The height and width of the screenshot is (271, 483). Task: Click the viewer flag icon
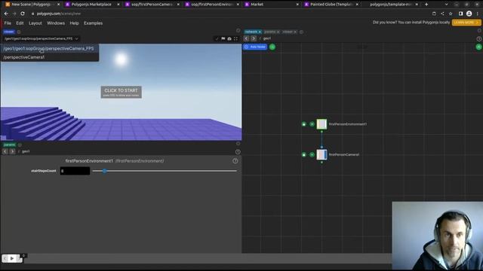(x=223, y=38)
